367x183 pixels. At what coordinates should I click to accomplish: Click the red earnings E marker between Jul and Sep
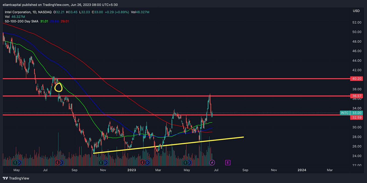57,163
